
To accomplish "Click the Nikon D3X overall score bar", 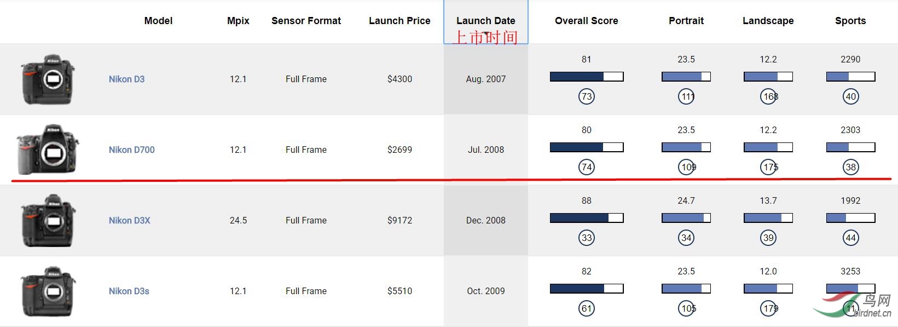I will (x=587, y=218).
